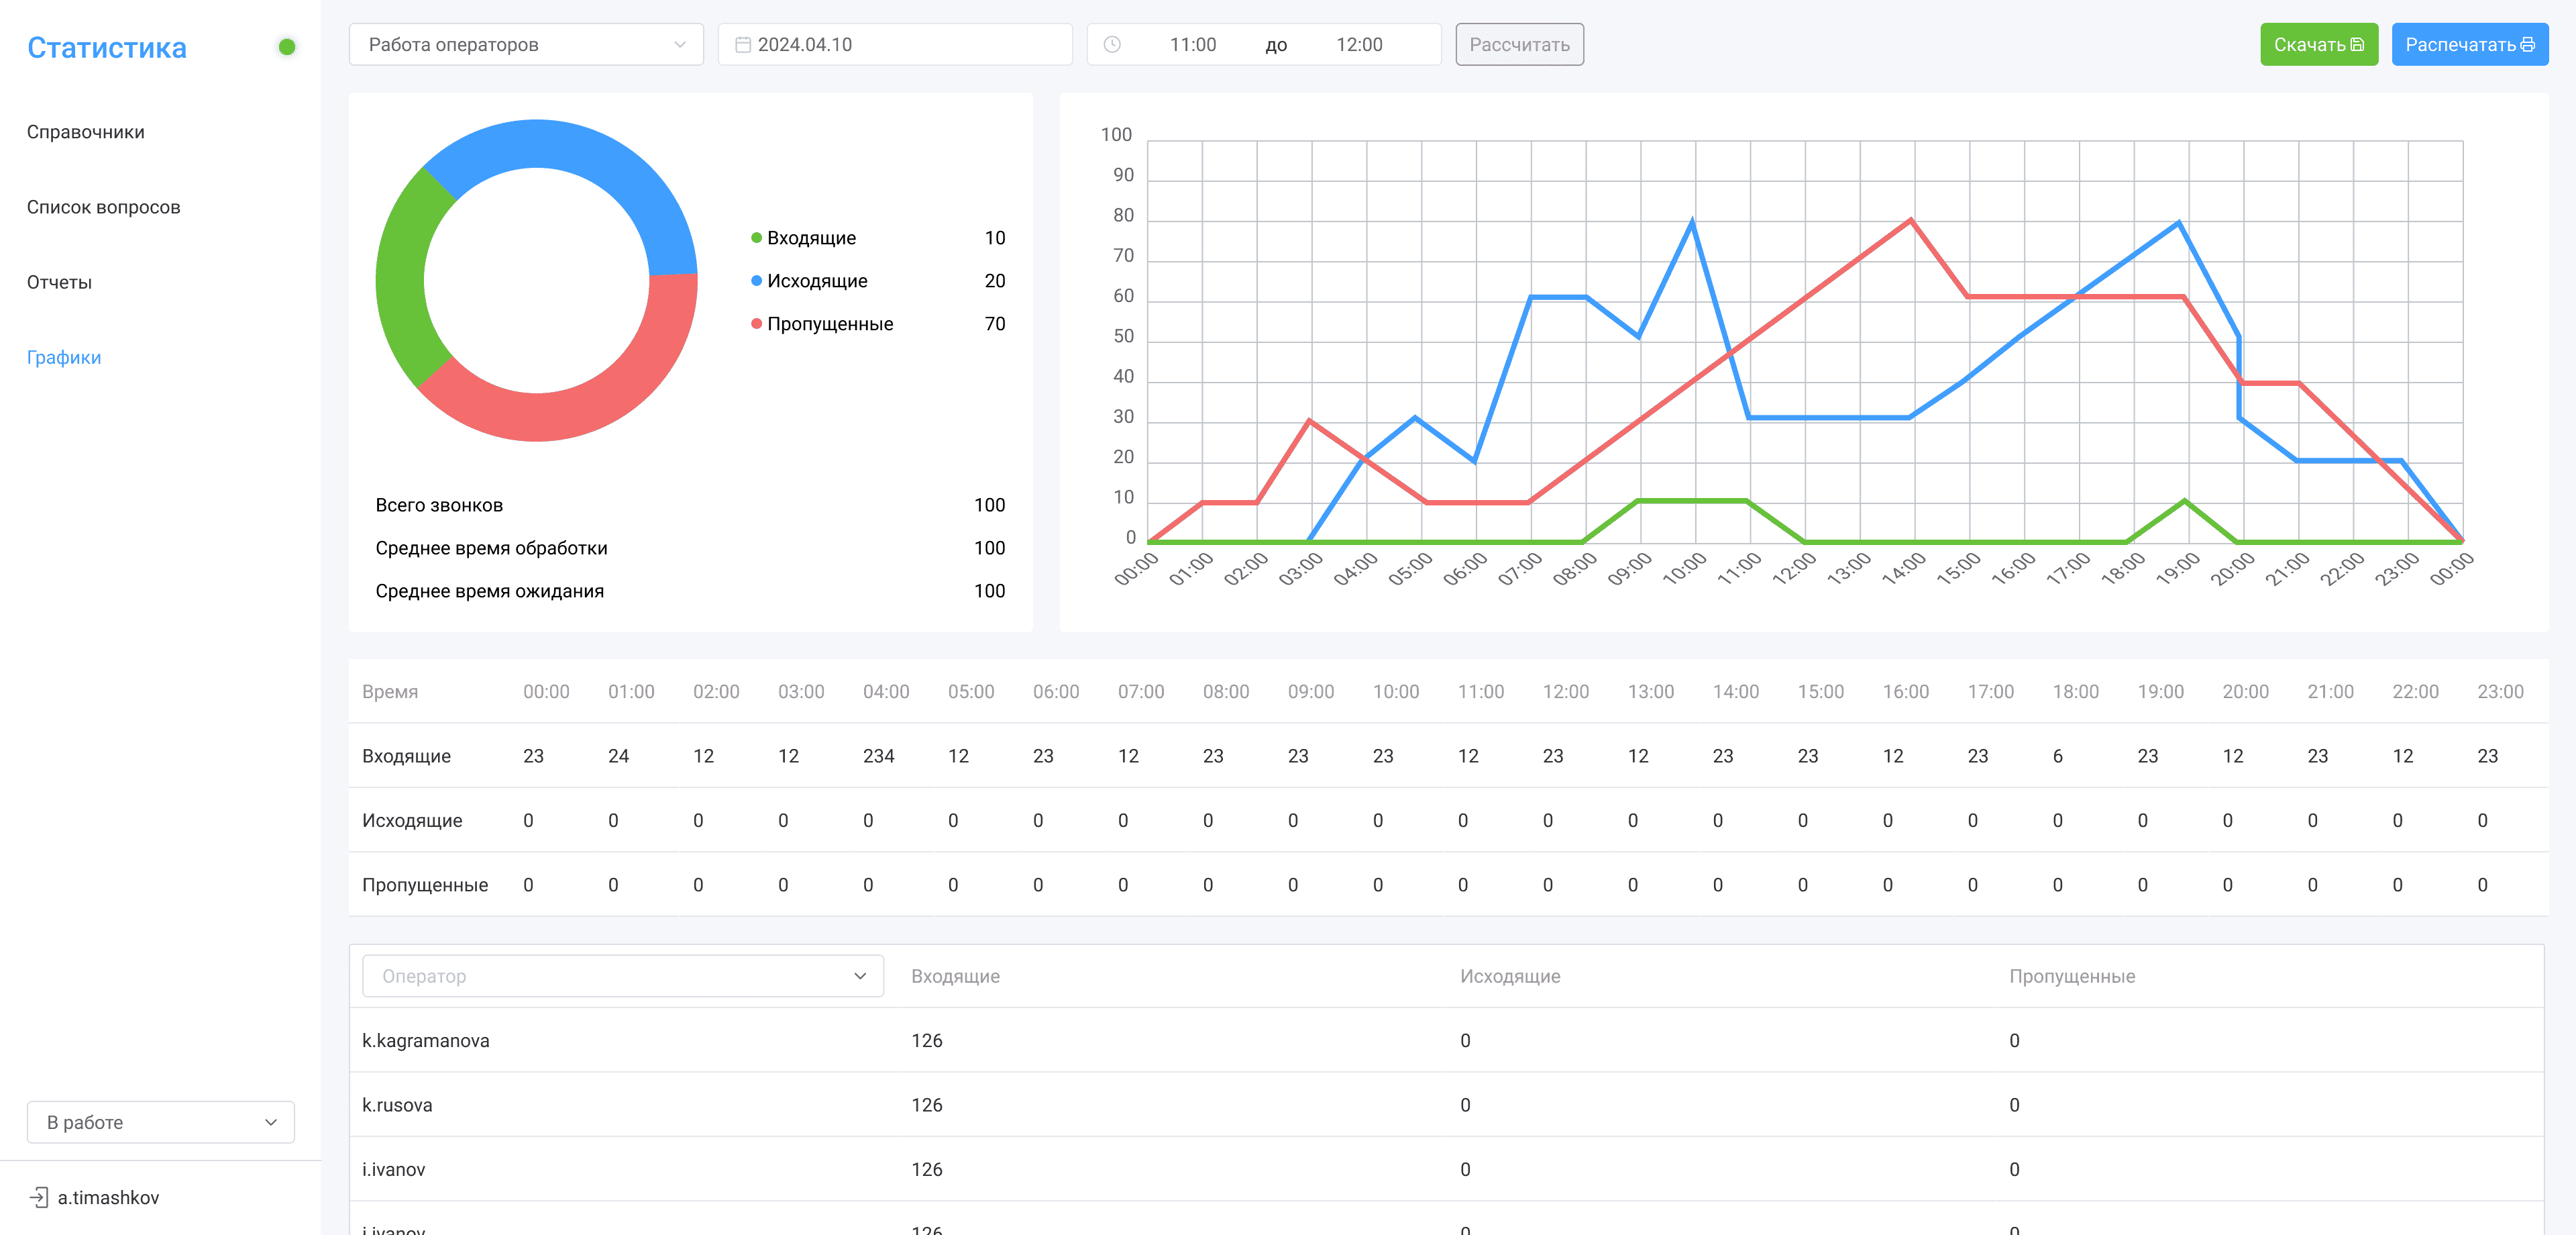
Task: Click the clock icon in time range
Action: 1112,45
